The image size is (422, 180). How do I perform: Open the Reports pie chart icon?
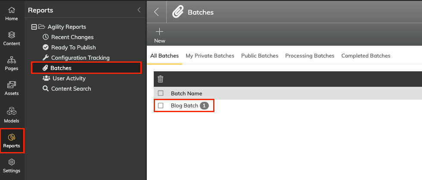[12, 137]
